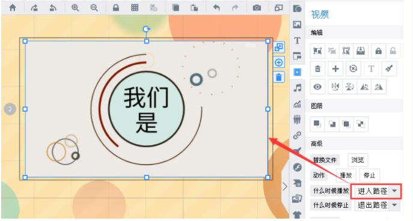Viewport: 413px width, 221px height.
Task: Redo the action in top toolbar
Action: 235,8
